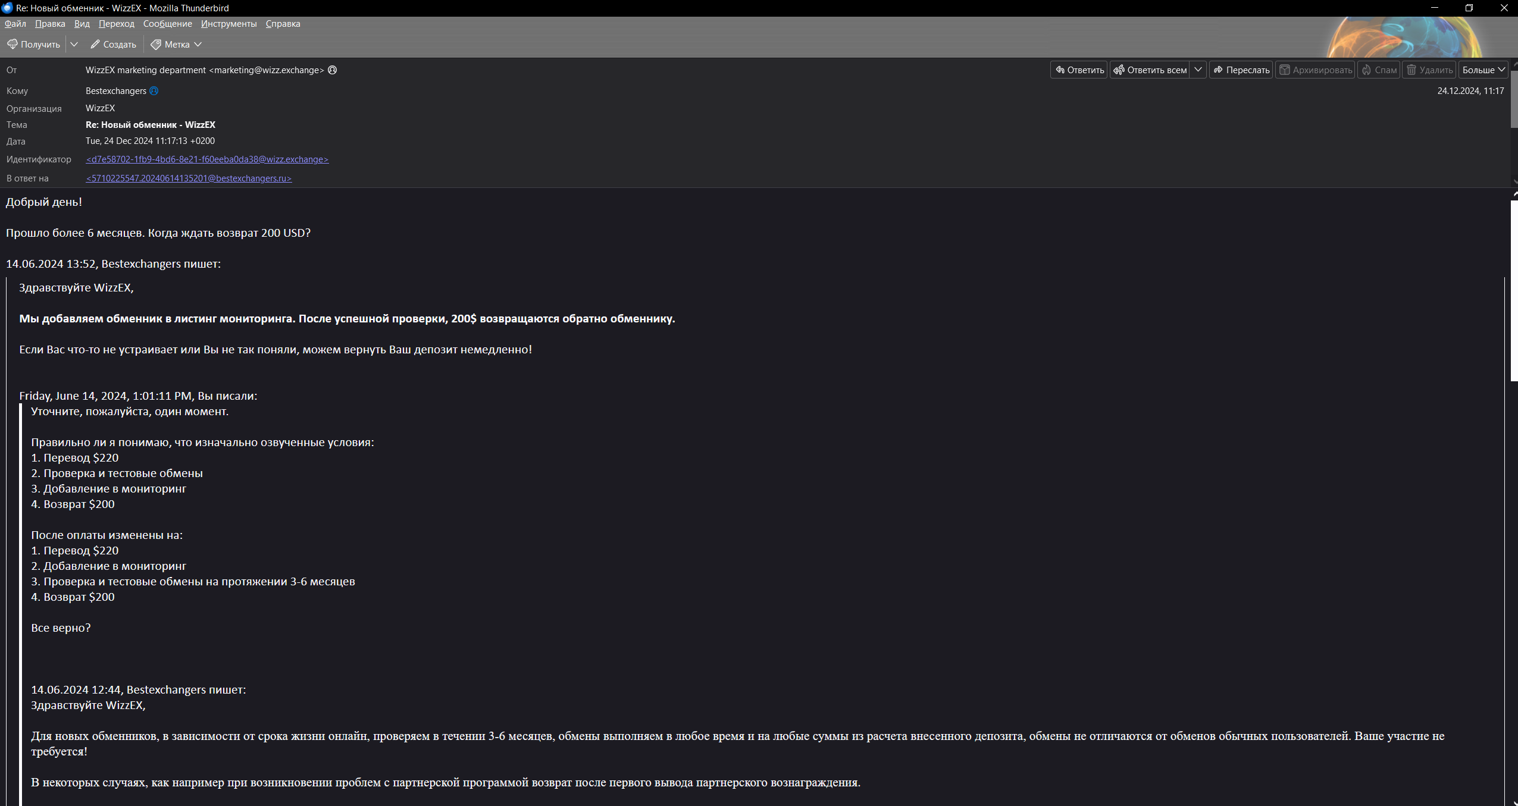This screenshot has width=1518, height=806.
Task: Restore down the Thunderbird window
Action: tap(1469, 8)
